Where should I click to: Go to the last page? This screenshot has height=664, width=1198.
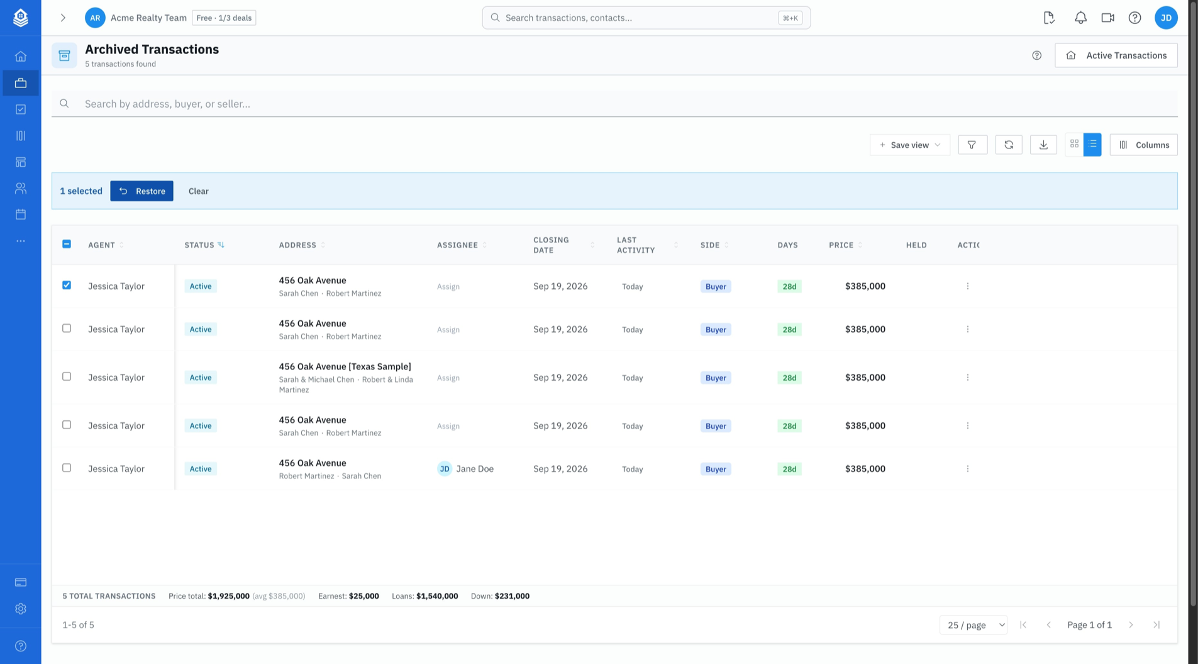(x=1156, y=625)
